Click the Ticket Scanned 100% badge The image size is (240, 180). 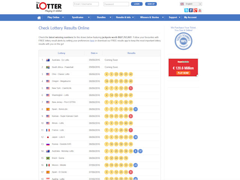click(183, 41)
